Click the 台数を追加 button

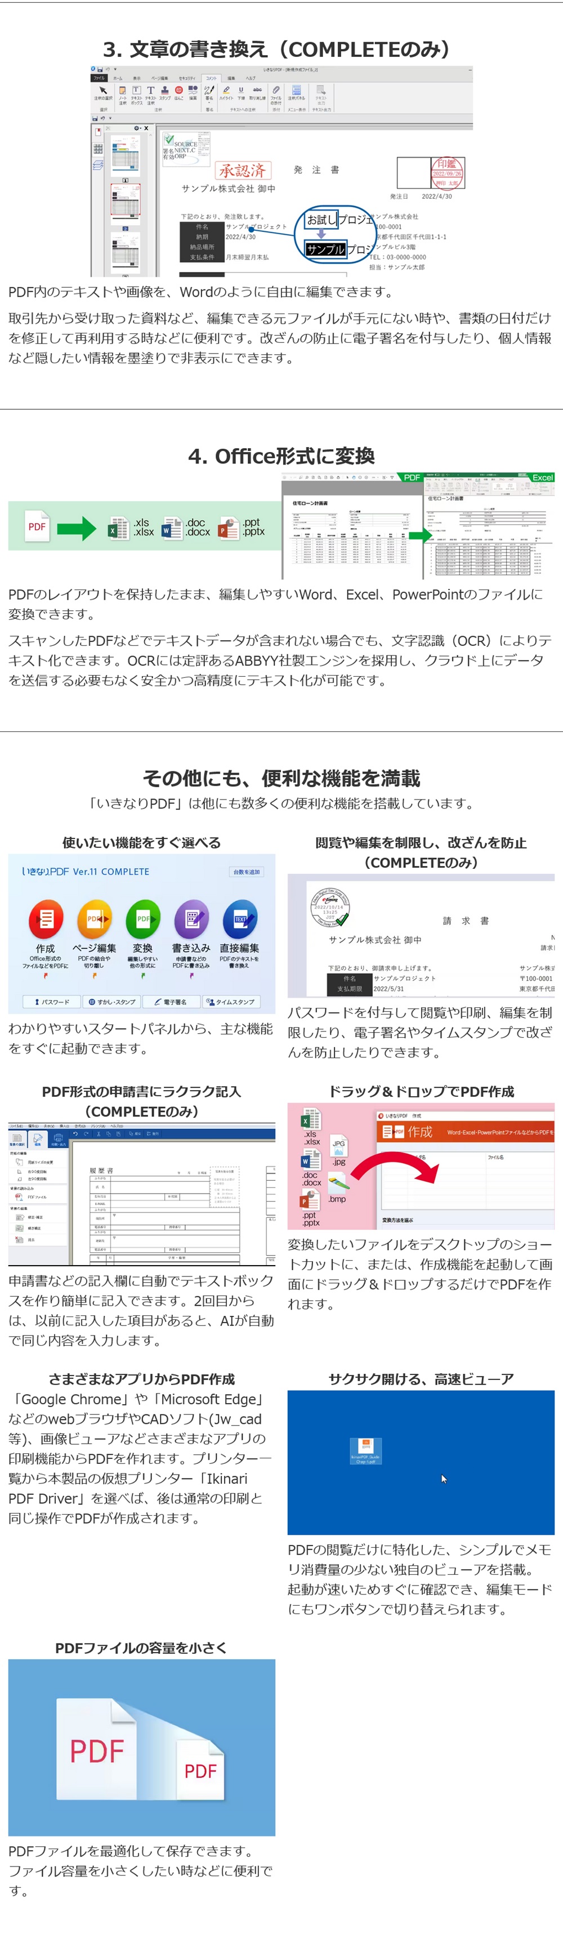[246, 872]
